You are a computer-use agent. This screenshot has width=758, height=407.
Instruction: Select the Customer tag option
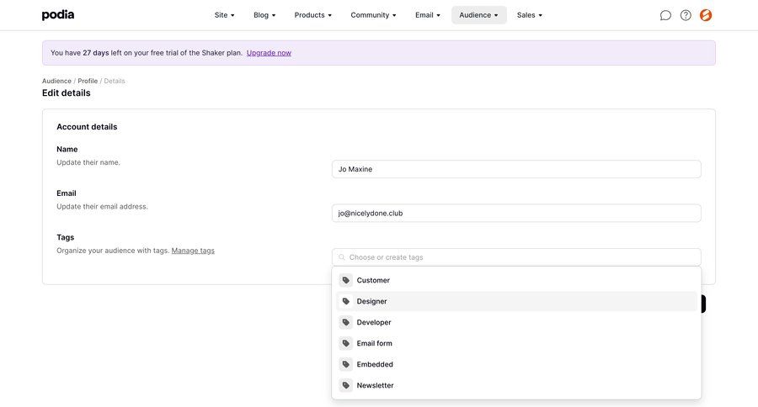(516, 280)
